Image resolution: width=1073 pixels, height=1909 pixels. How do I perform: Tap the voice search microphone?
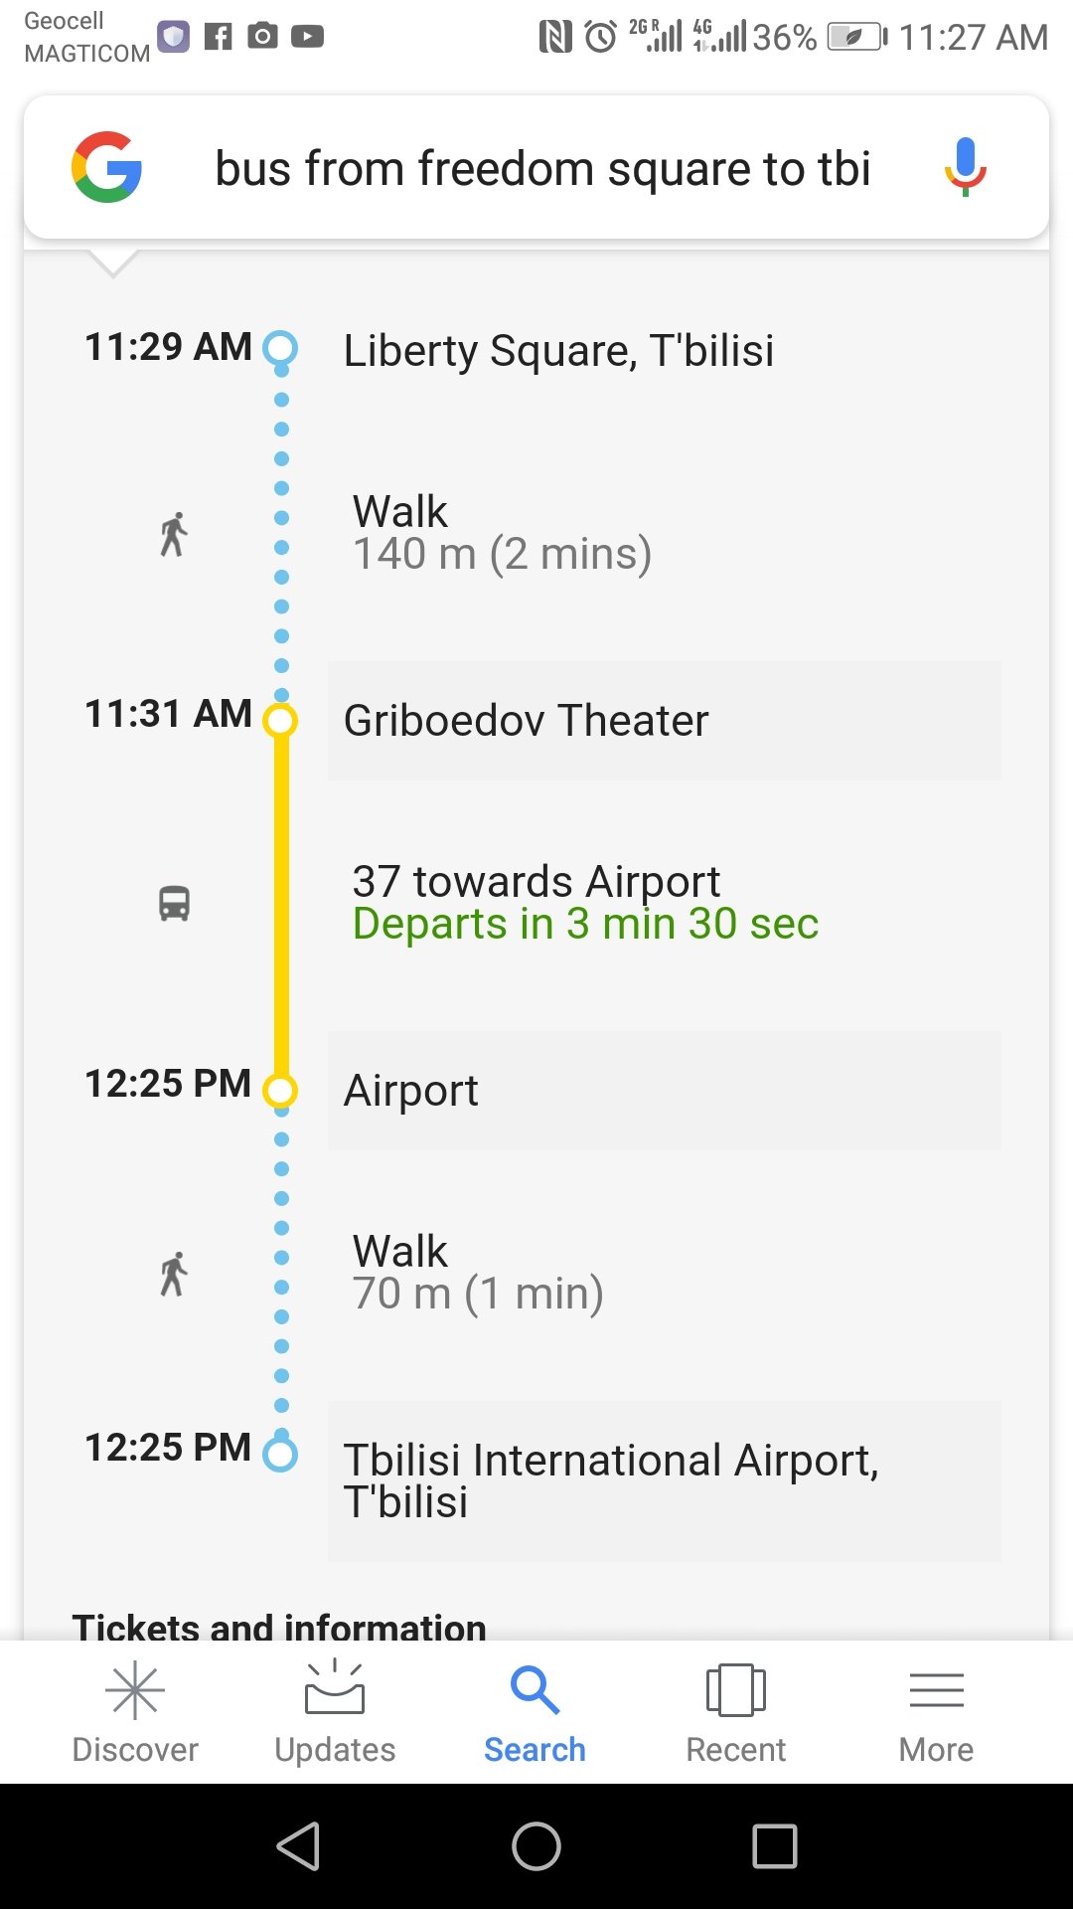click(964, 167)
